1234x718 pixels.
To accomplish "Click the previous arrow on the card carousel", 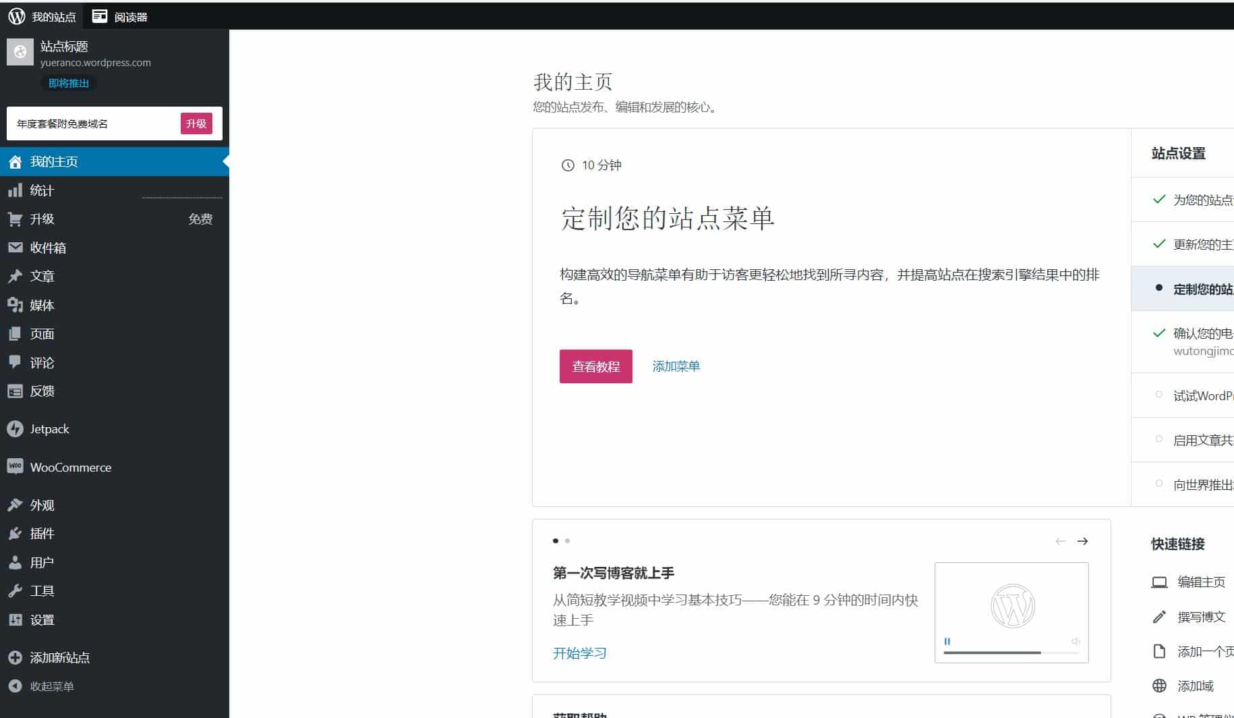I will pos(1061,541).
